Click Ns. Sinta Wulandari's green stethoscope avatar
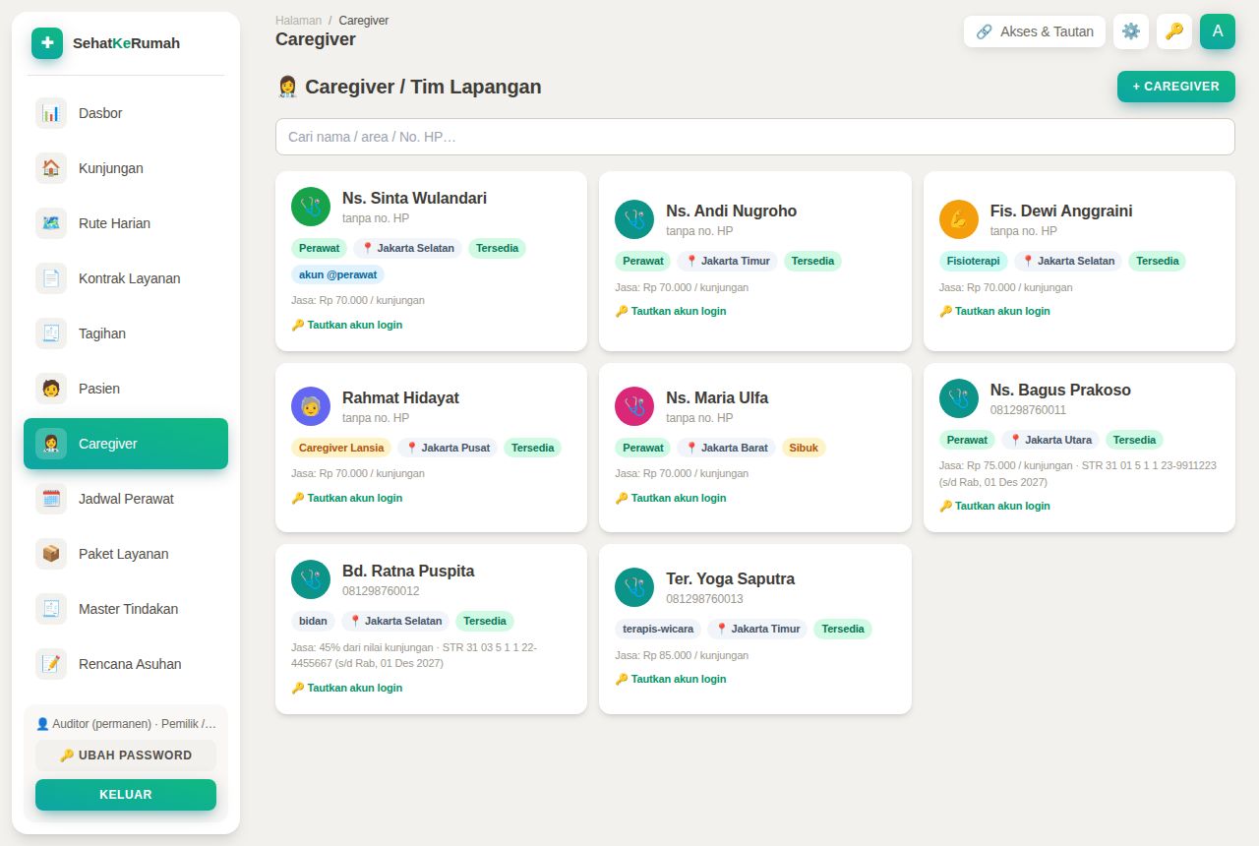 pyautogui.click(x=311, y=207)
